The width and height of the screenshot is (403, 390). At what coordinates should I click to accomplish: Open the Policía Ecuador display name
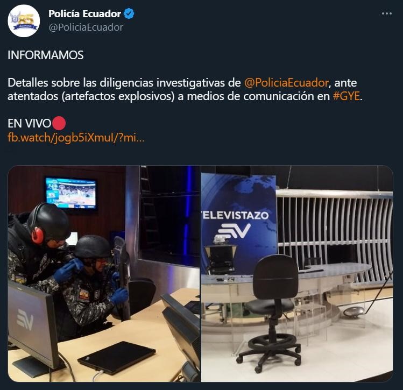tap(84, 13)
